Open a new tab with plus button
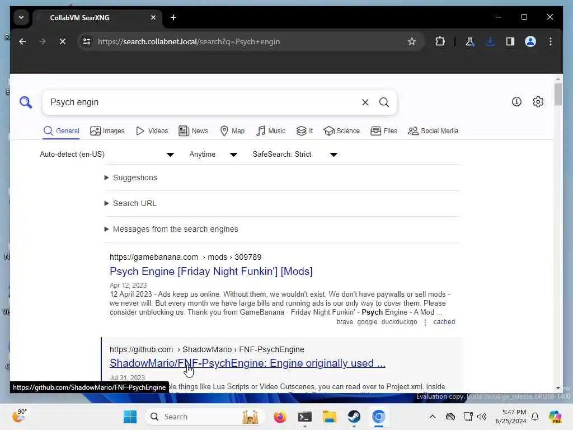 click(x=173, y=17)
